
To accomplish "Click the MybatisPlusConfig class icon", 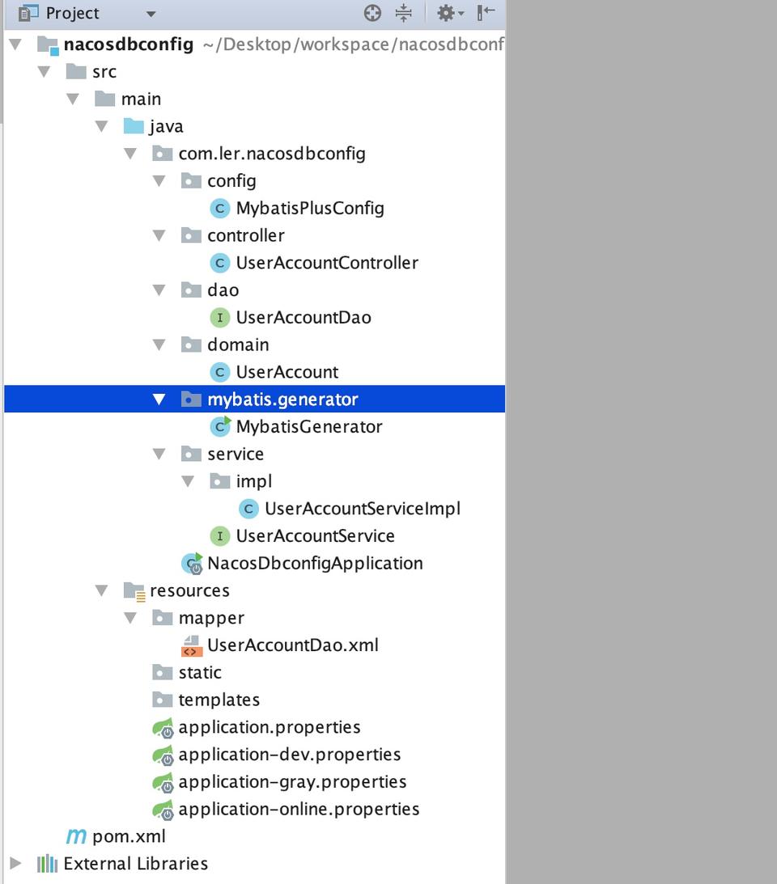I will 219,209.
